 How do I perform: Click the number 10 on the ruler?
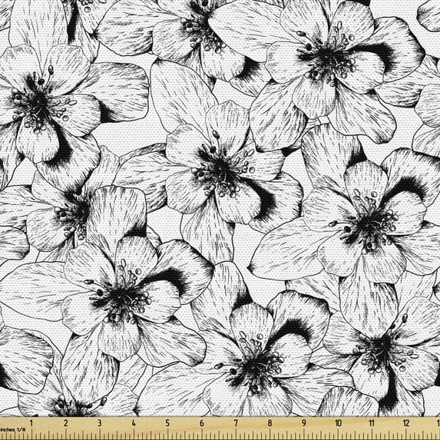click(x=338, y=423)
